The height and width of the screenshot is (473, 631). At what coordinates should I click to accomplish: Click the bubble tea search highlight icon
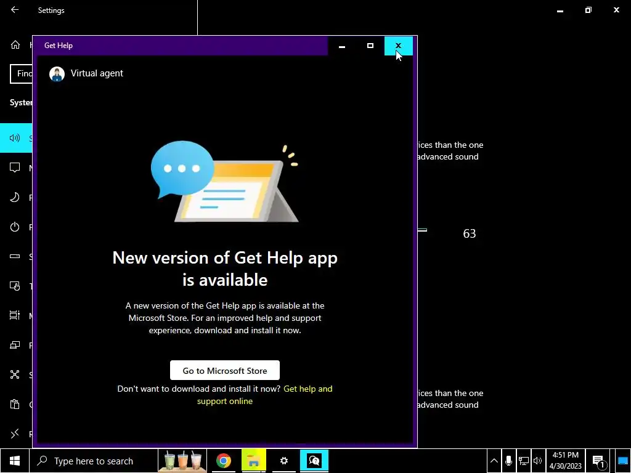tap(182, 461)
